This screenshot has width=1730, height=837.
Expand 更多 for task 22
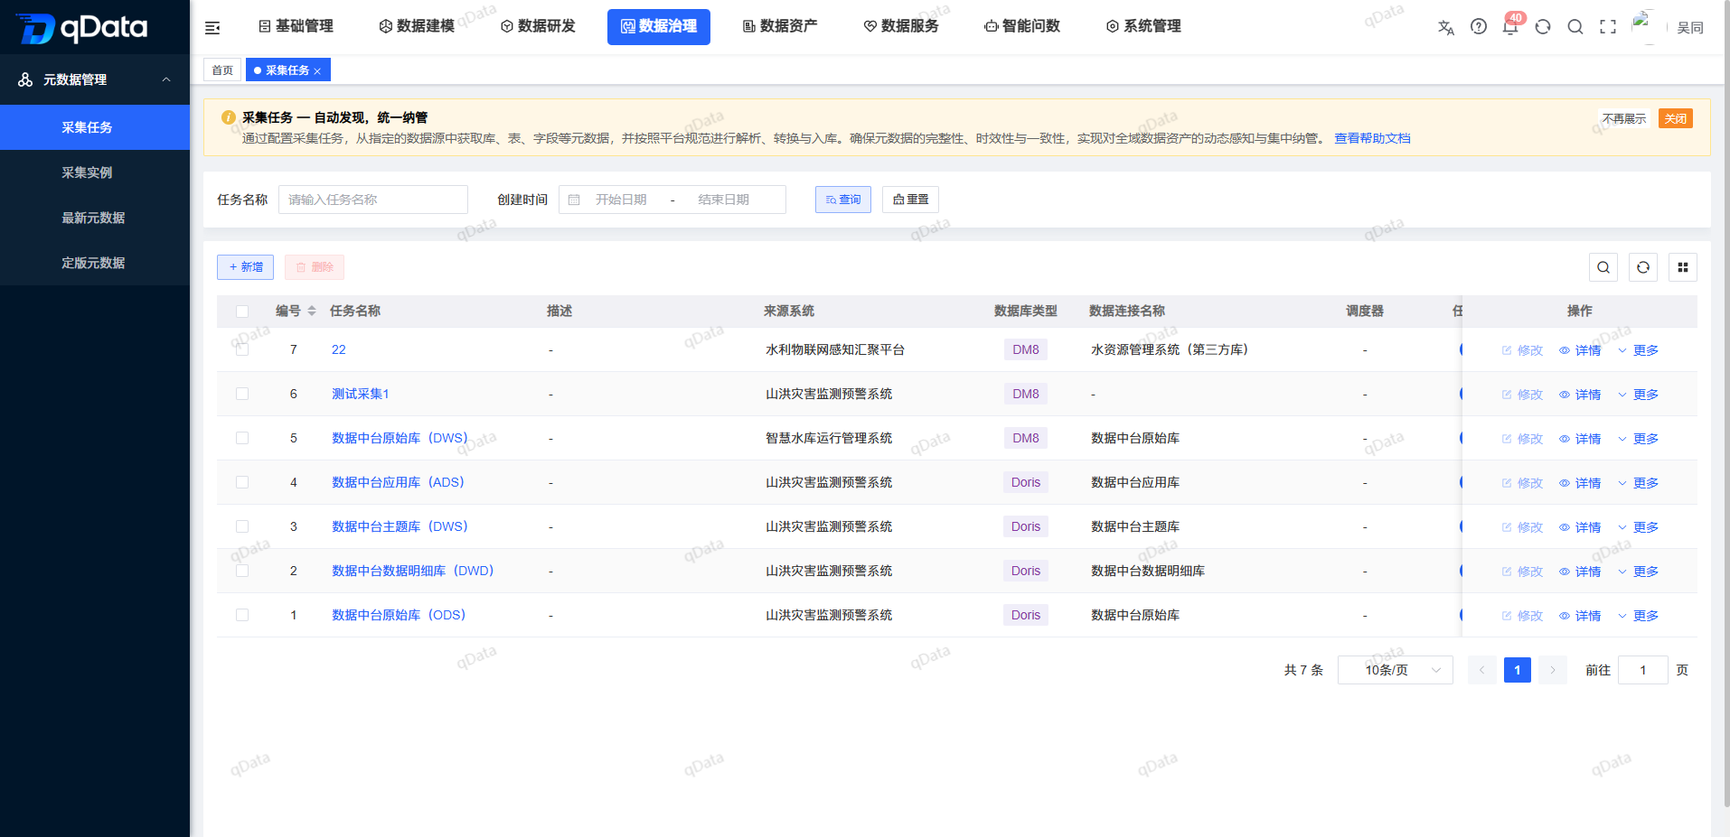[1638, 350]
